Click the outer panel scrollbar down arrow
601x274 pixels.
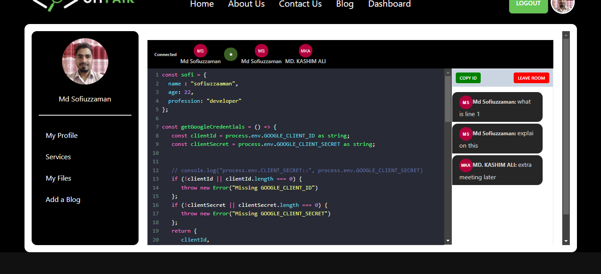pyautogui.click(x=566, y=241)
